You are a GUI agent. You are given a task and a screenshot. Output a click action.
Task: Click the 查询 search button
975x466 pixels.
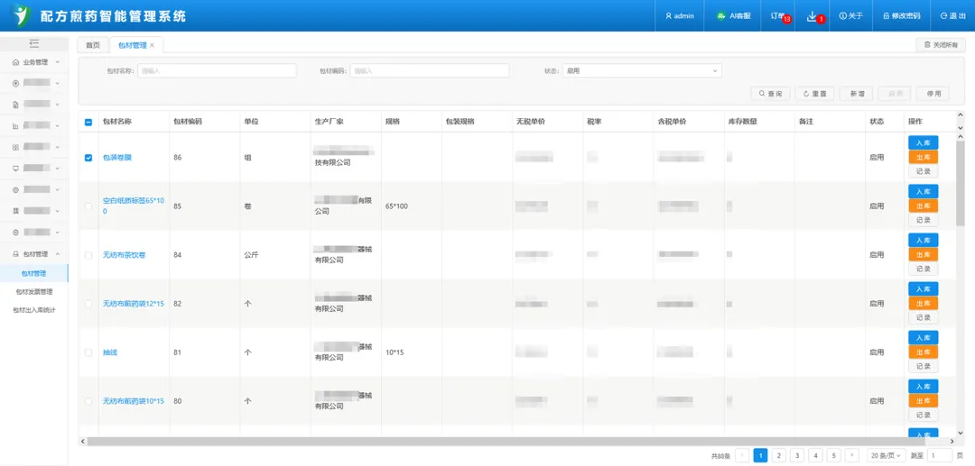point(770,94)
